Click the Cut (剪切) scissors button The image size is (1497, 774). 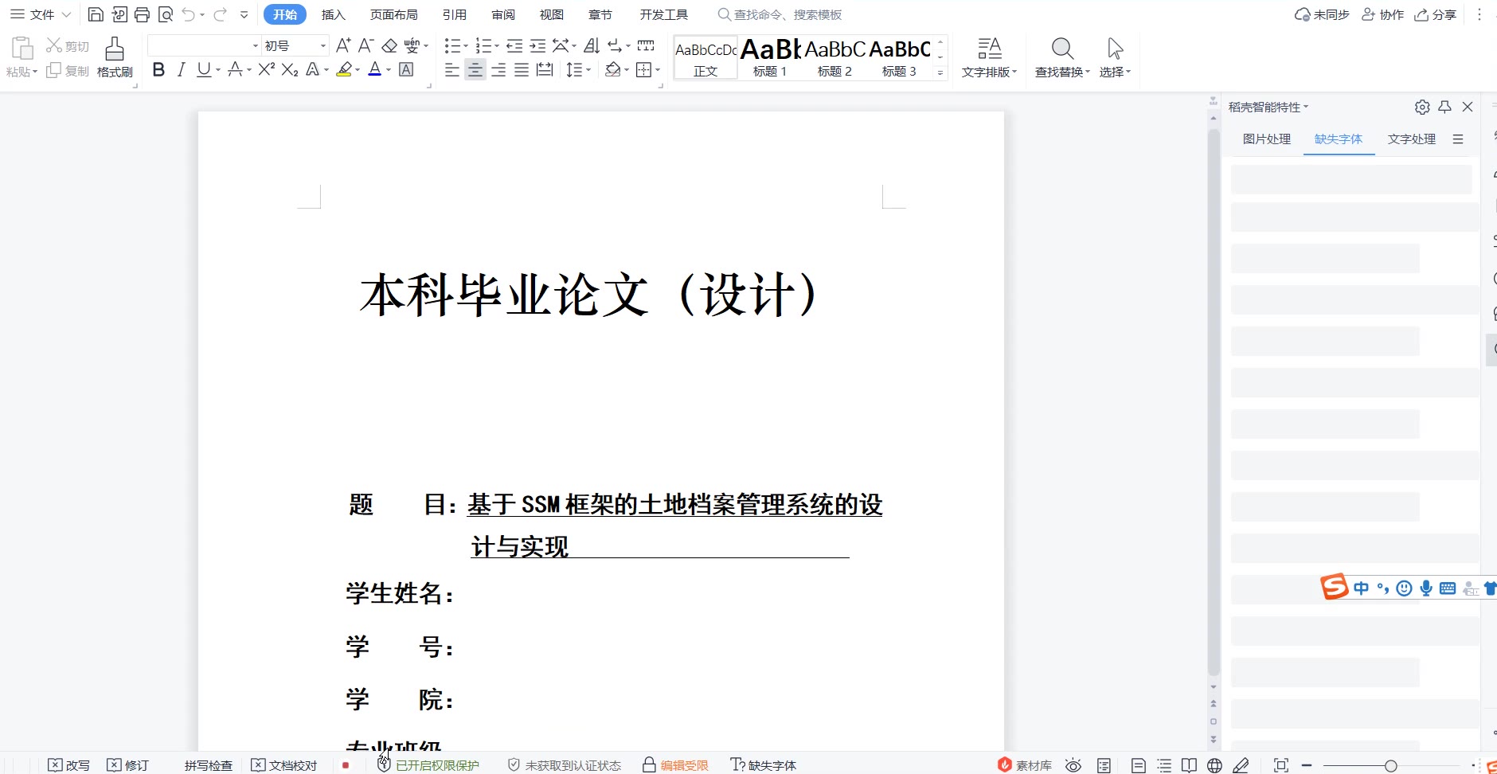pos(67,46)
